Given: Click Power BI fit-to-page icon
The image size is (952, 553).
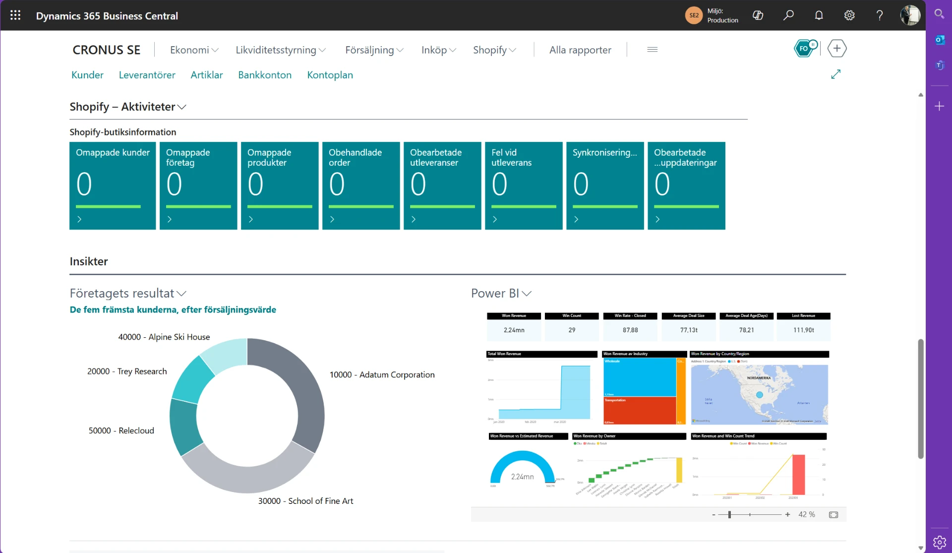Looking at the screenshot, I should pyautogui.click(x=833, y=515).
